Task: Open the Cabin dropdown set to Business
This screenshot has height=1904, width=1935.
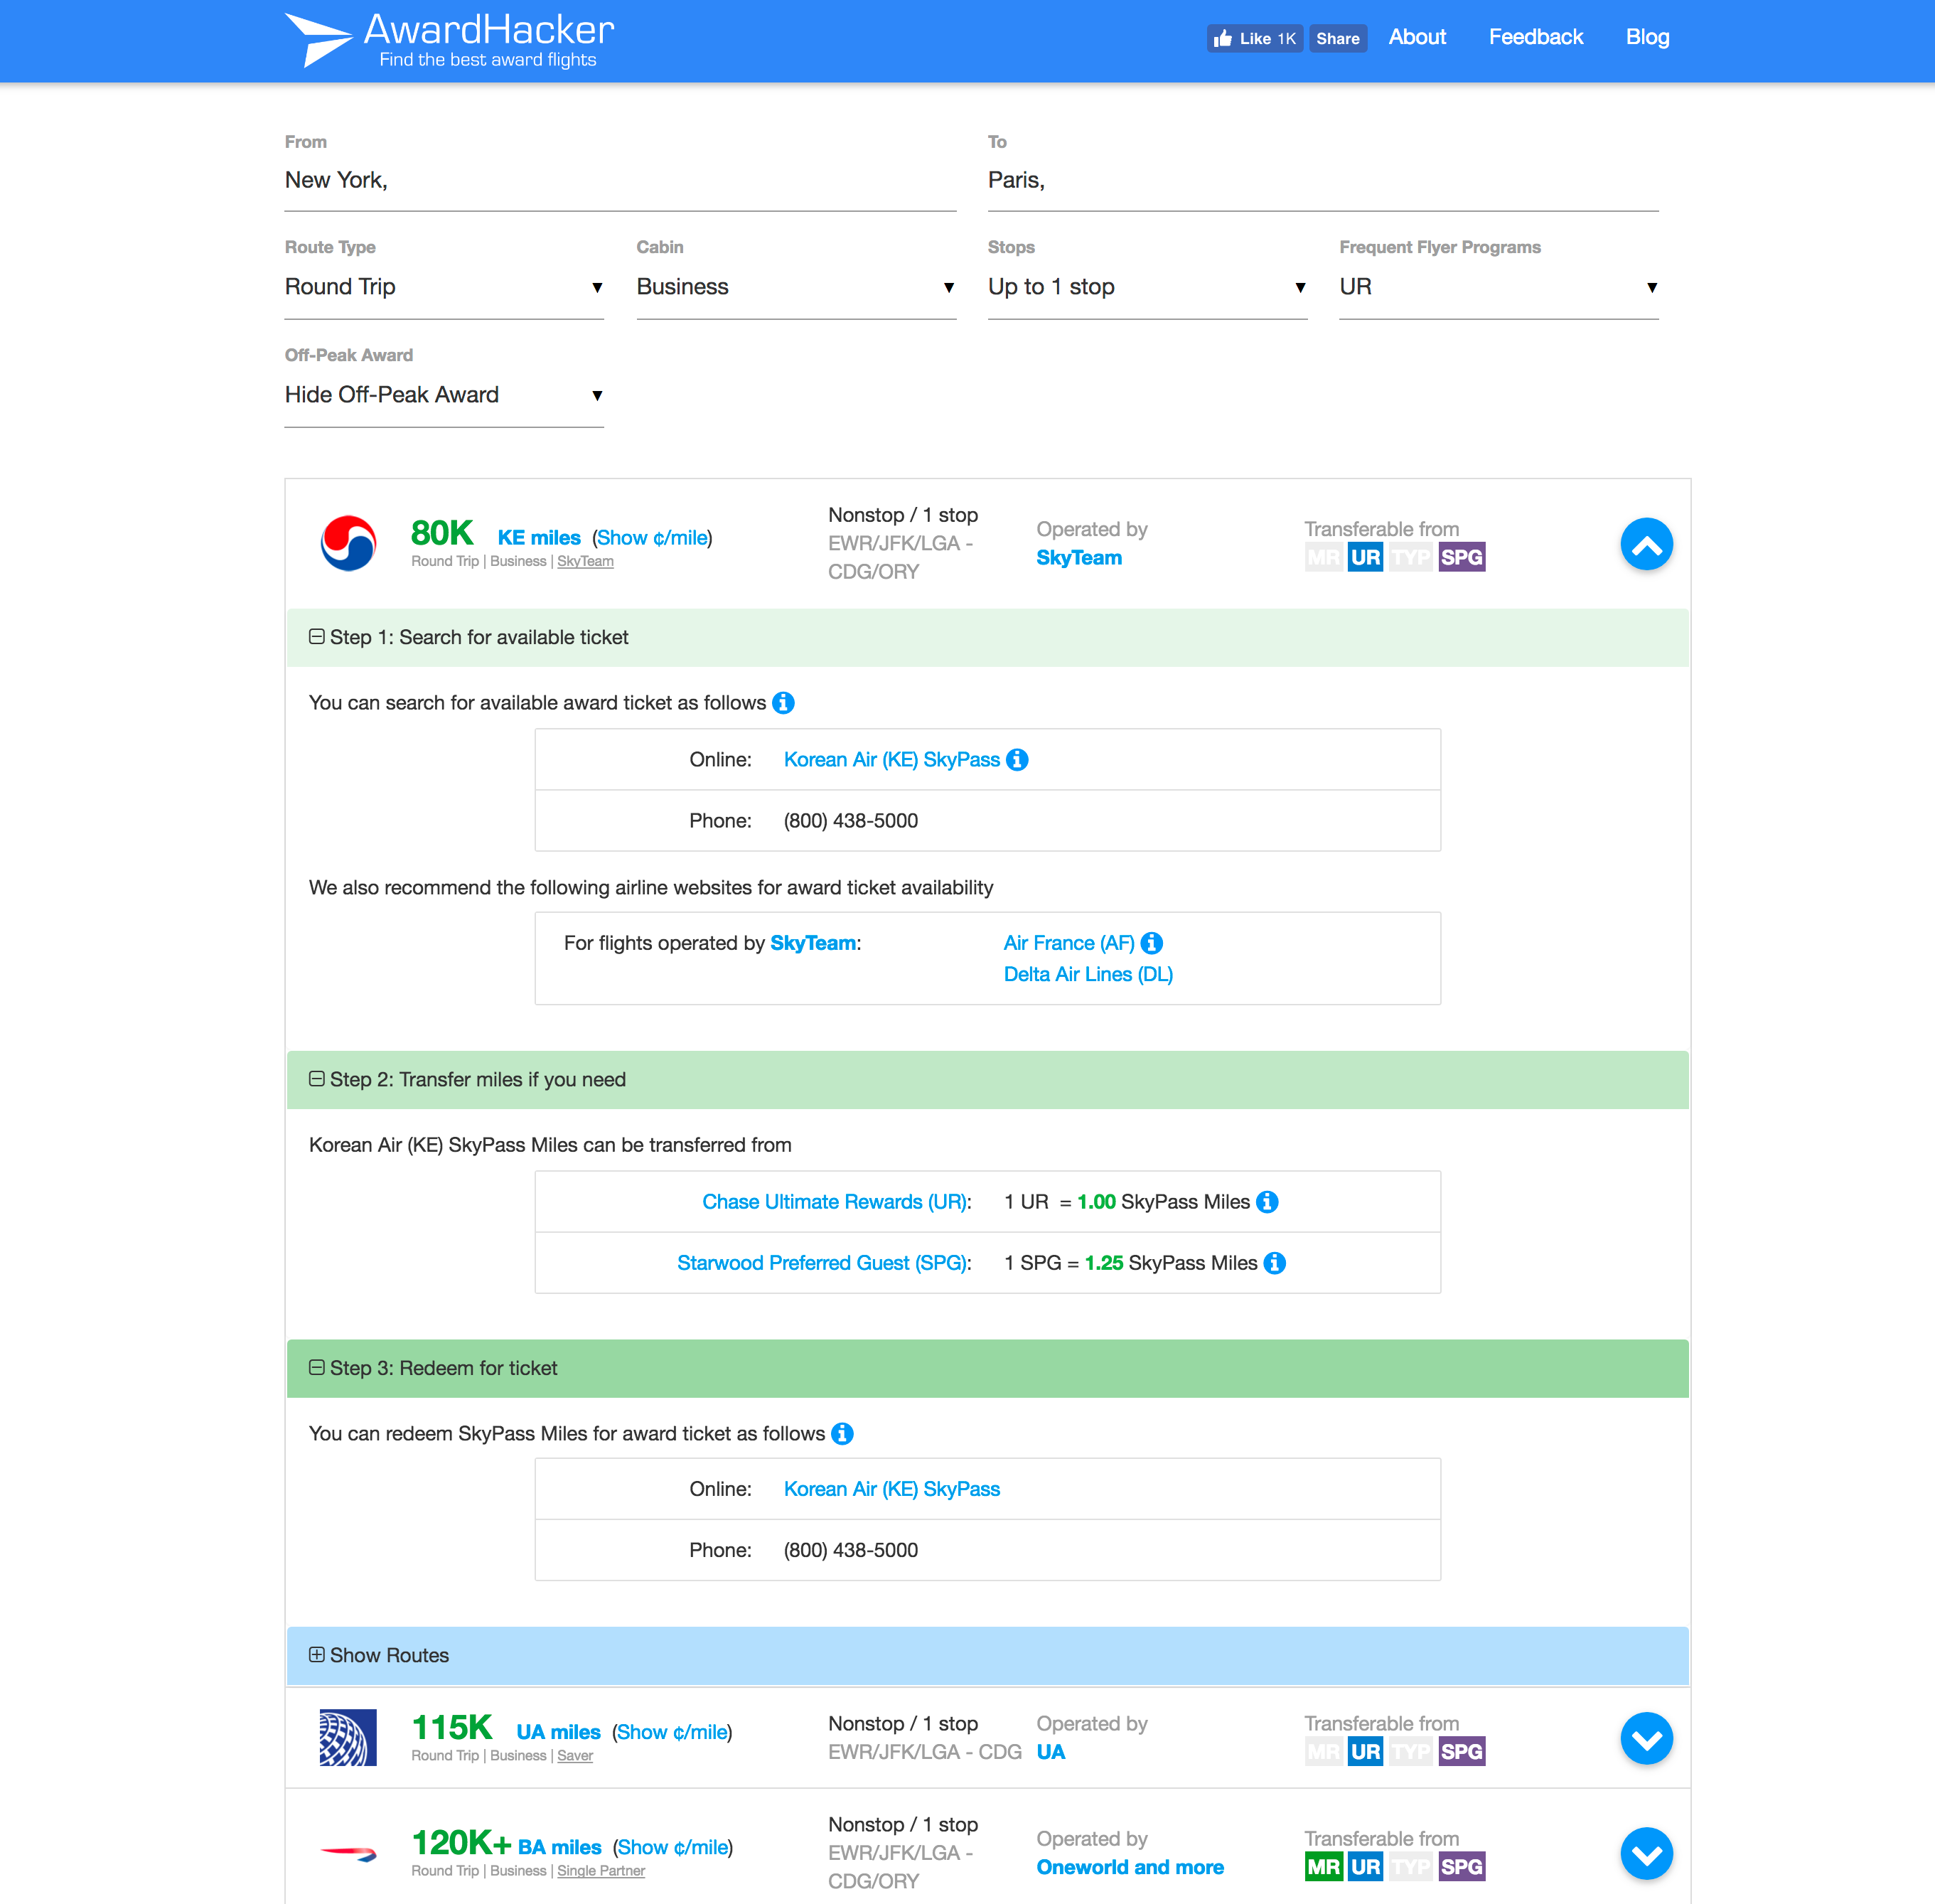Action: click(795, 287)
